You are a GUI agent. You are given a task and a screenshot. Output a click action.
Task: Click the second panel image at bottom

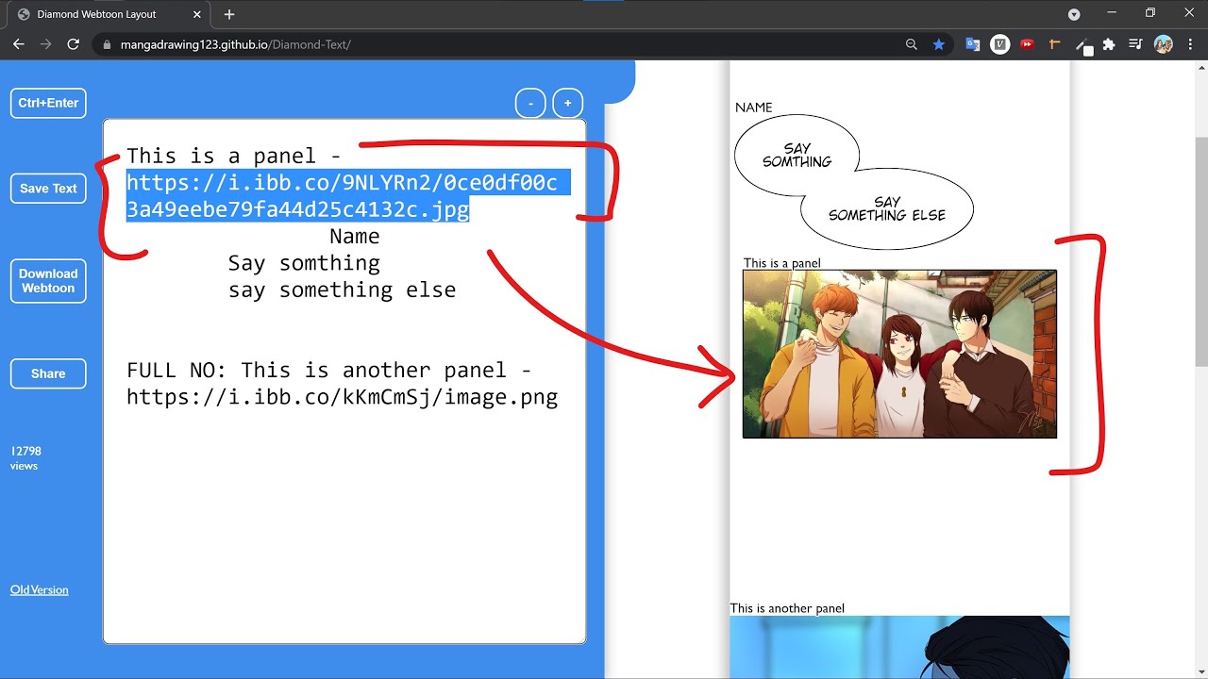pos(899,647)
